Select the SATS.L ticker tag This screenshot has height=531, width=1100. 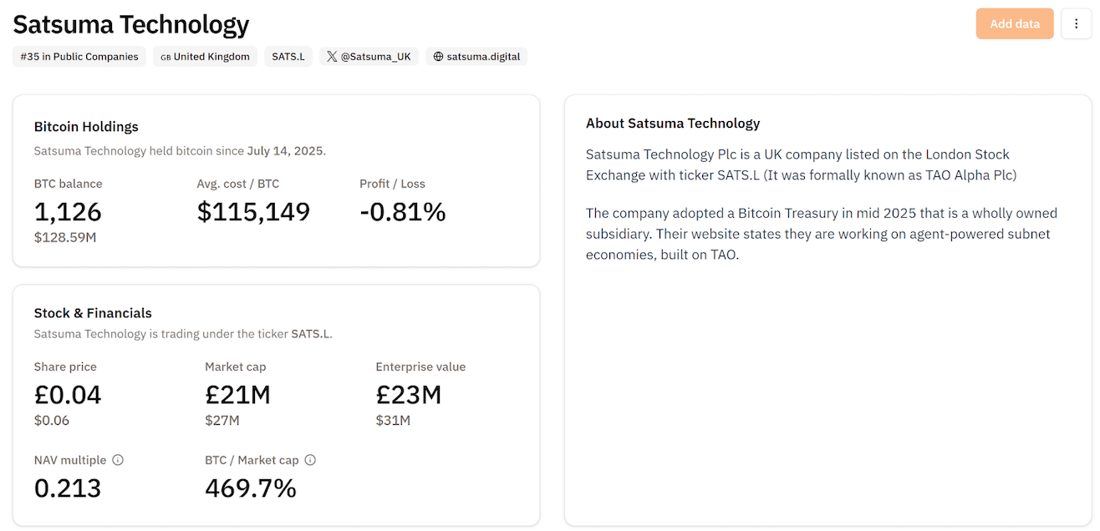coord(288,57)
